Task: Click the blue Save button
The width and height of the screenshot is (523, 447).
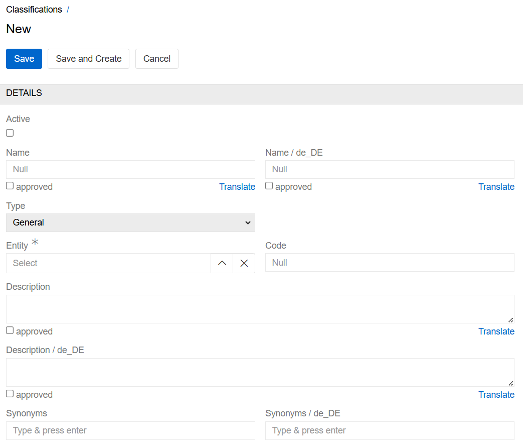Action: [x=24, y=59]
